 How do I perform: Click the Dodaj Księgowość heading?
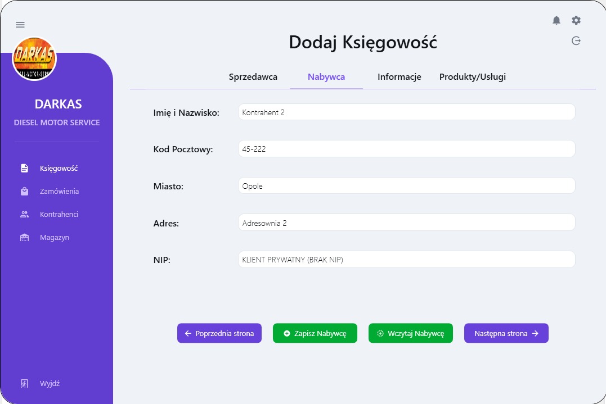[x=363, y=43]
